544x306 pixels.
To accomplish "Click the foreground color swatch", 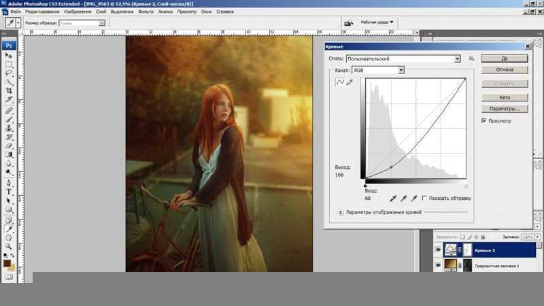I will (x=7, y=263).
